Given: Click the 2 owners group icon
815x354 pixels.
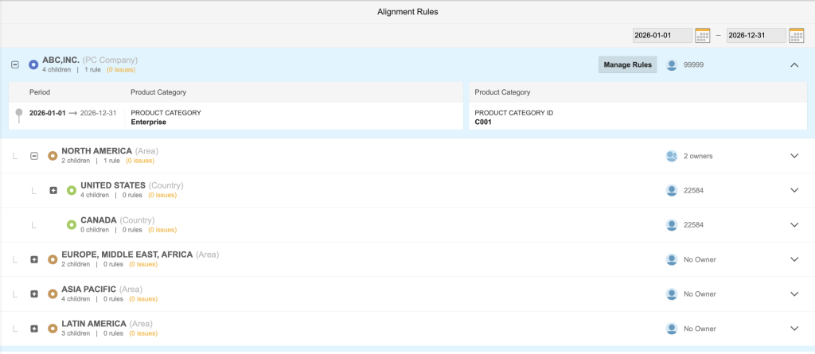Looking at the screenshot, I should pos(672,156).
